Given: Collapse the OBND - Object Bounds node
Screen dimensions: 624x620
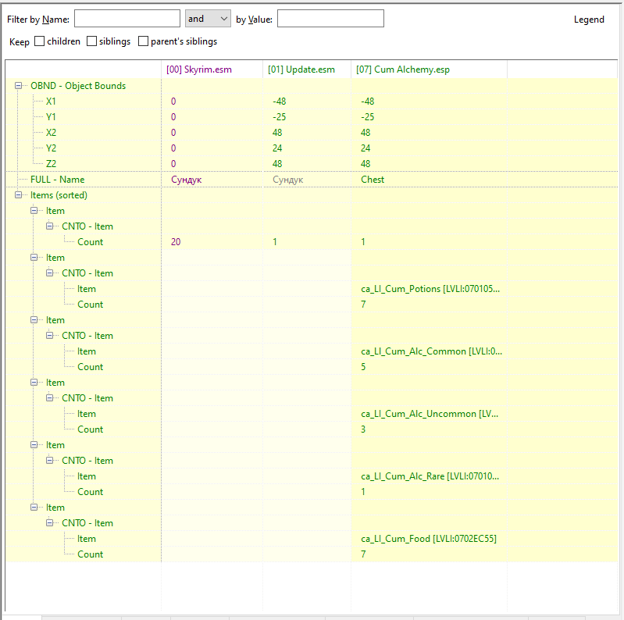Looking at the screenshot, I should pos(19,86).
